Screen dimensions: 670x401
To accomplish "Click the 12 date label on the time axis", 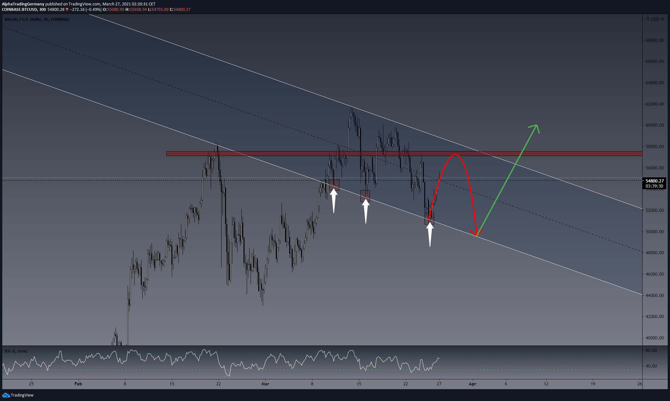I will click(546, 384).
